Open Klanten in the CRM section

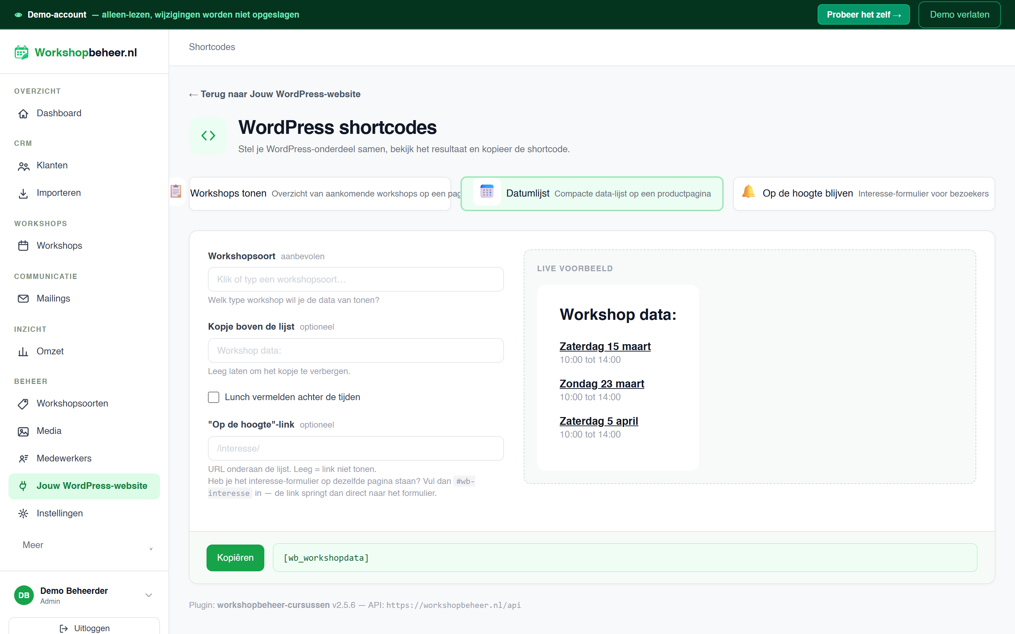click(84, 166)
